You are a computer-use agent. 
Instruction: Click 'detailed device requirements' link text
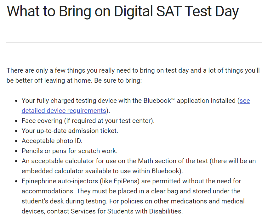tap(64, 111)
